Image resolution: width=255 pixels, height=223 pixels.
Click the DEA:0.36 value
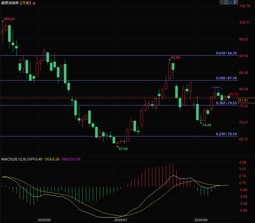pyautogui.click(x=52, y=159)
